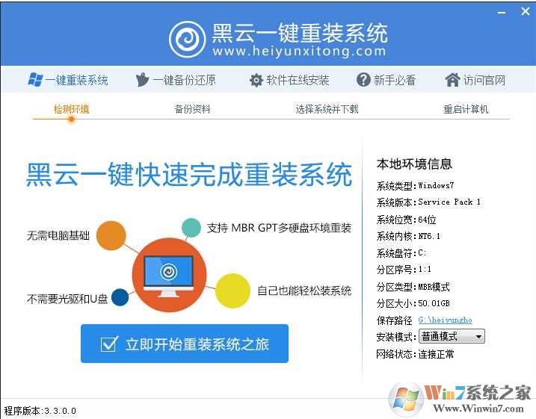Select the 备份资料 step tab
Screen dimensions: 536x419
(x=192, y=109)
